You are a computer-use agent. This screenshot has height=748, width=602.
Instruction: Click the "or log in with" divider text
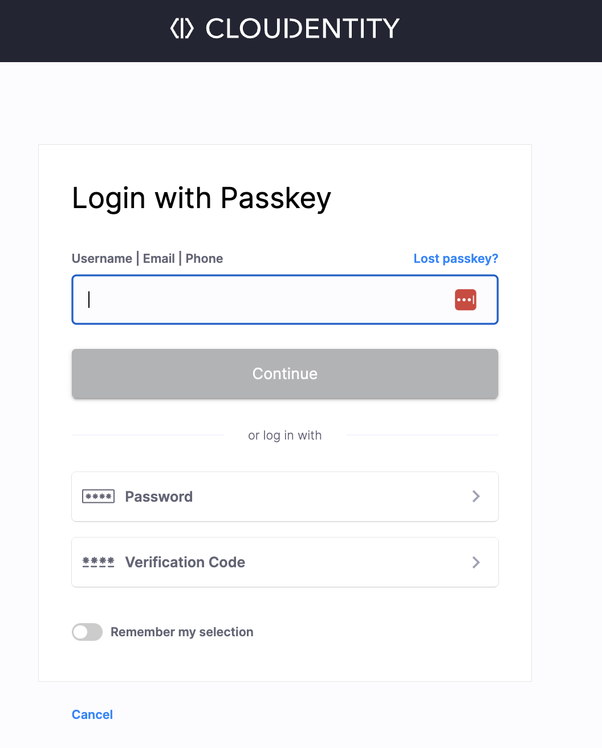tap(285, 436)
